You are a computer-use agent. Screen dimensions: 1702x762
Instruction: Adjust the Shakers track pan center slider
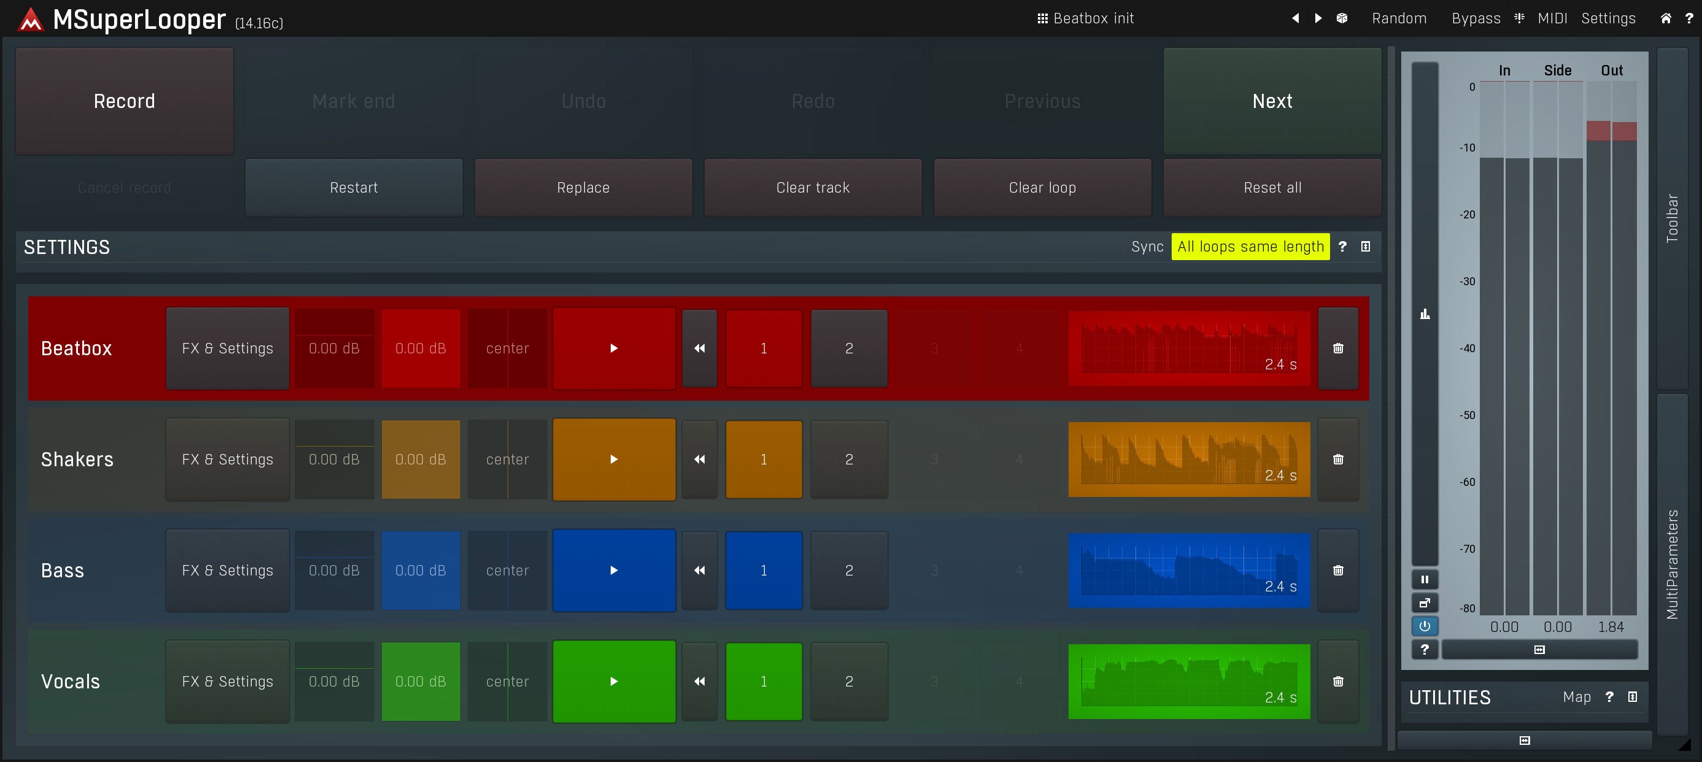(x=507, y=459)
